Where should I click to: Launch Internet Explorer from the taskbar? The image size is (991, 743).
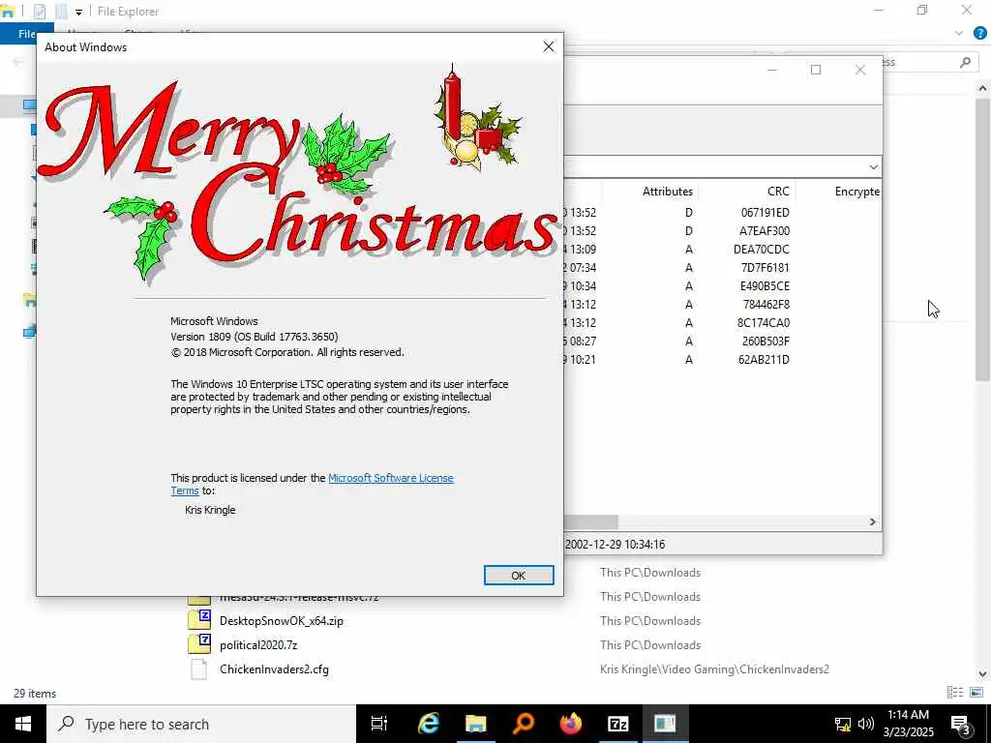click(428, 724)
